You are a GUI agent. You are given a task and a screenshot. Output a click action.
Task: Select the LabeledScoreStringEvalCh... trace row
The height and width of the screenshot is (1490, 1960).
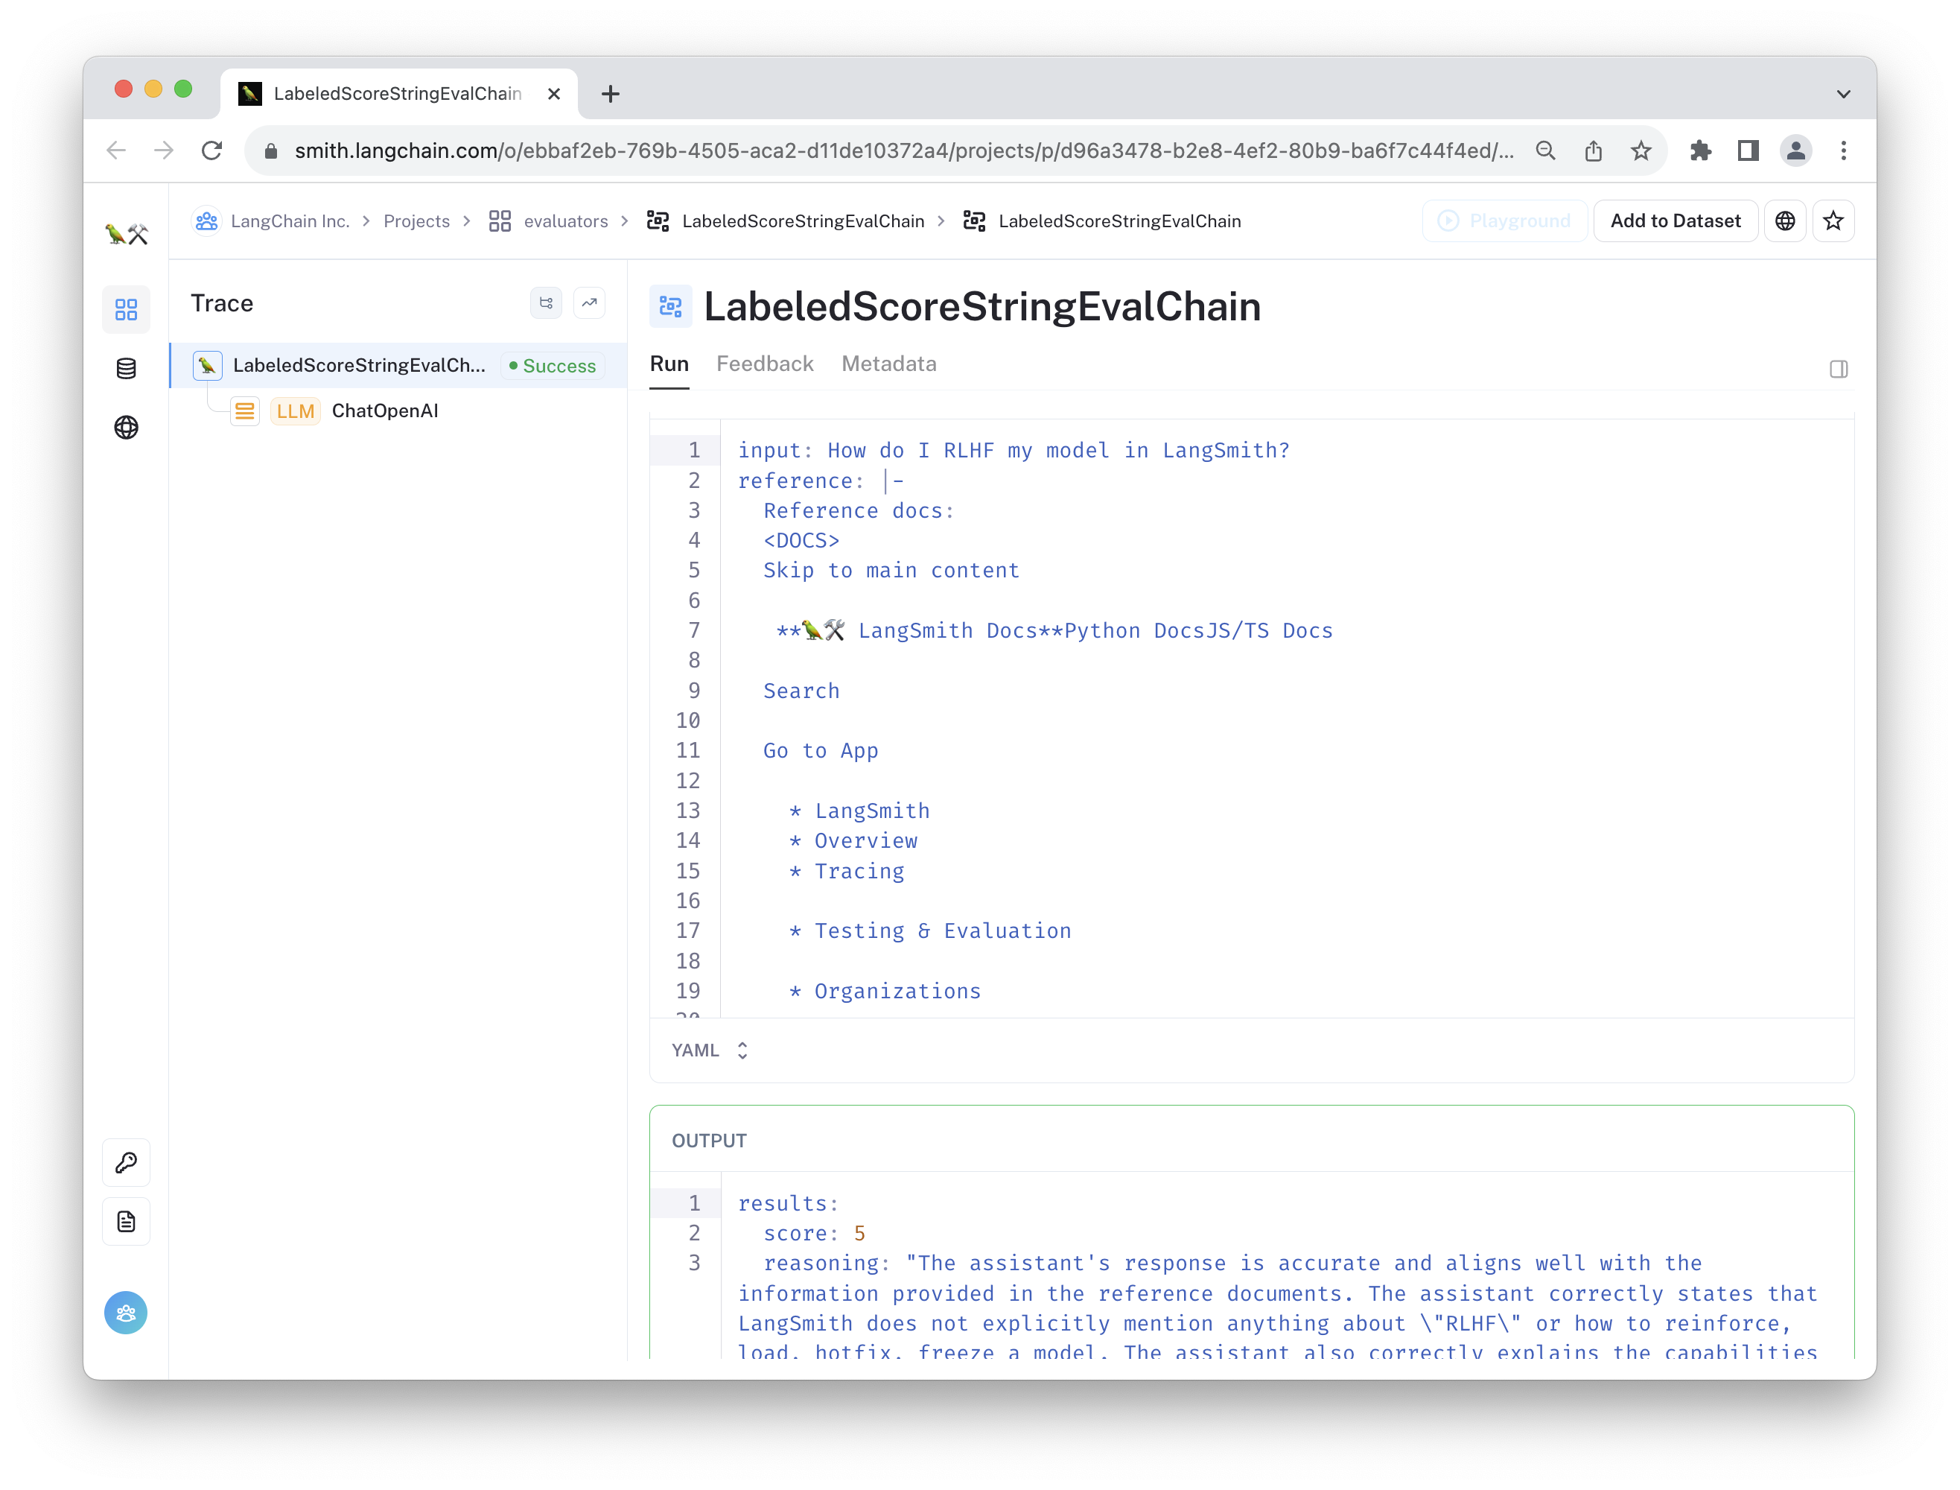point(398,365)
